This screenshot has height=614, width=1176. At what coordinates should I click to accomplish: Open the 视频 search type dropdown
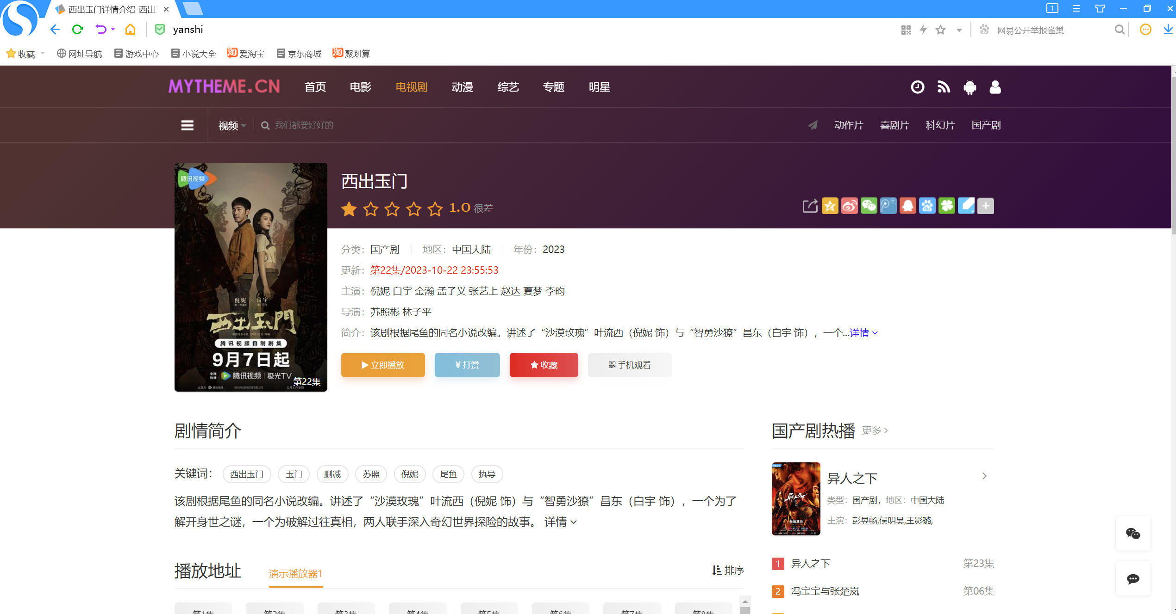[231, 125]
